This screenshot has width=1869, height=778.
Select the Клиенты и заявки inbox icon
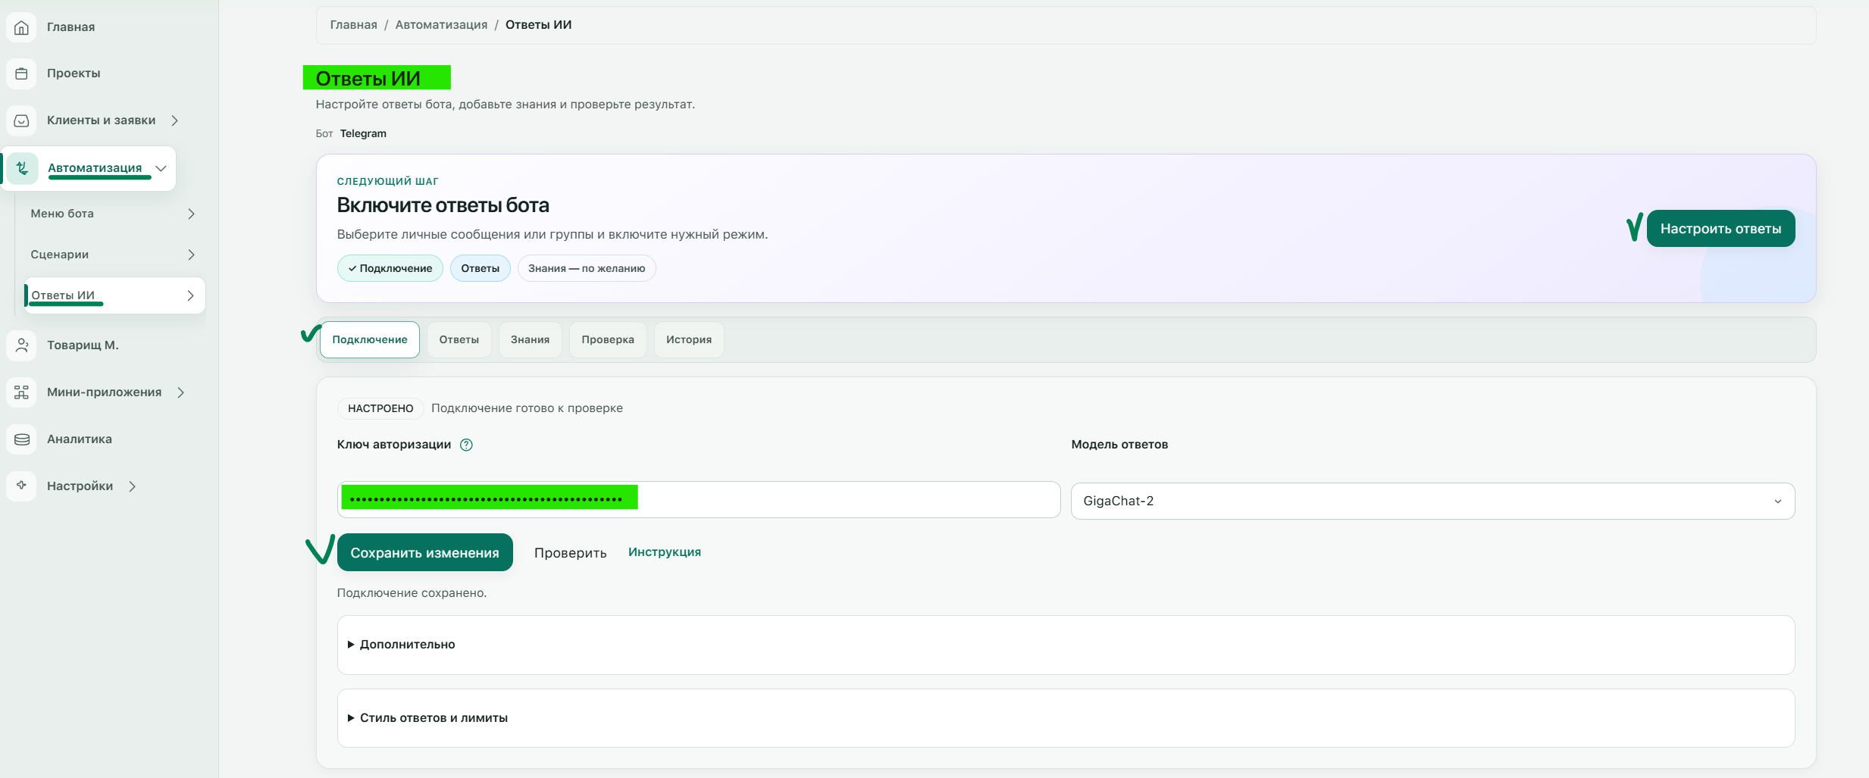pos(22,120)
